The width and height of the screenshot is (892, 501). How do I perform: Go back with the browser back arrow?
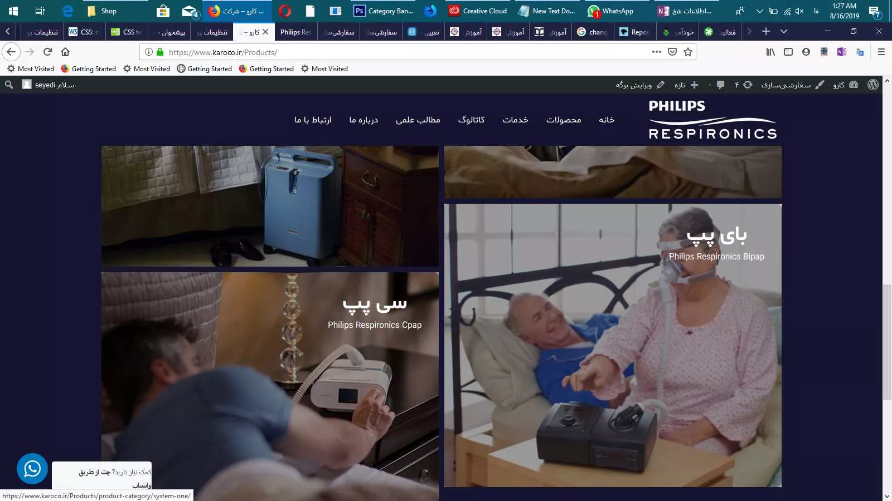[11, 52]
